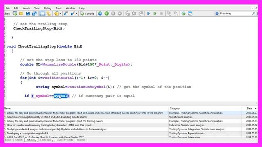This screenshot has height=147, width=262.
Task: Click the Step Into debugger icon
Action: tap(127, 13)
